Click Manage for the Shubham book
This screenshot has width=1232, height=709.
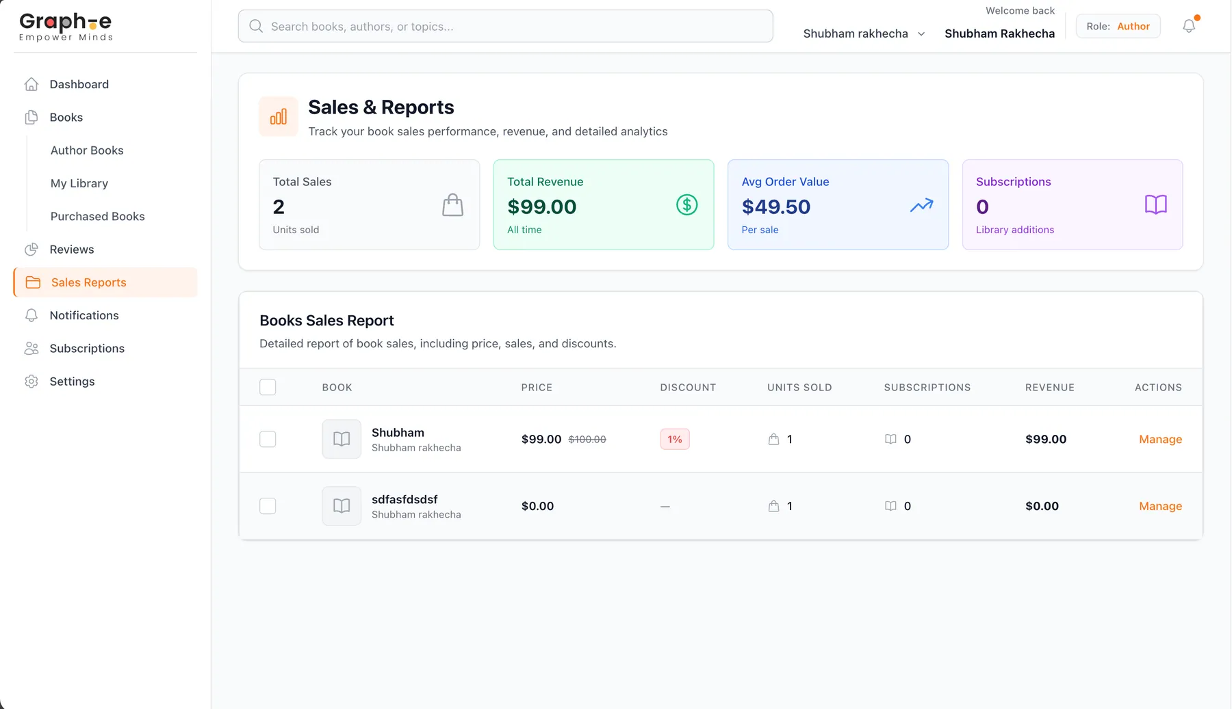tap(1160, 439)
